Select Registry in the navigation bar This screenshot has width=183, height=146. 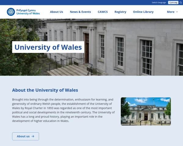(120, 12)
